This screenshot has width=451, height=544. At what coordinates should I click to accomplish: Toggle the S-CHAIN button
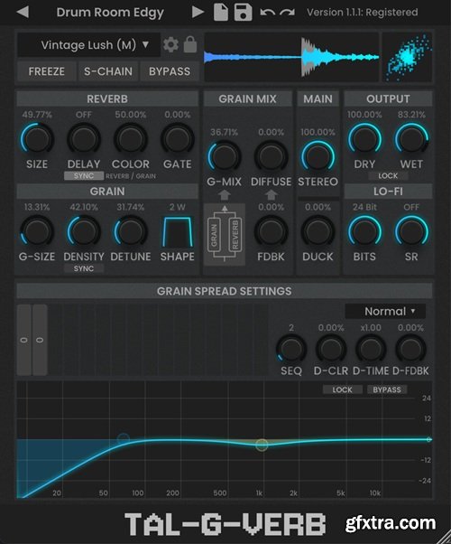coord(108,71)
